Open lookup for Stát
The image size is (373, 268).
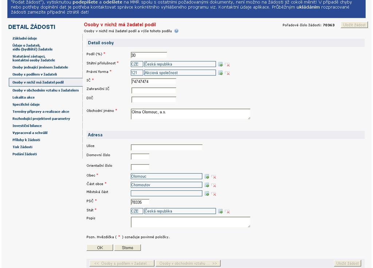220,211
